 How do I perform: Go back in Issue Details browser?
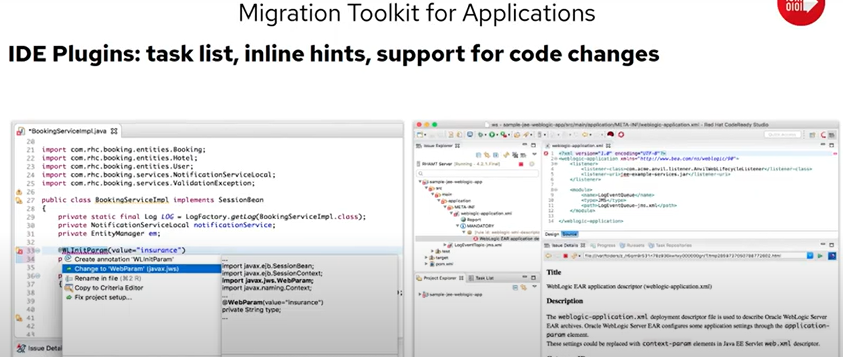coord(548,256)
